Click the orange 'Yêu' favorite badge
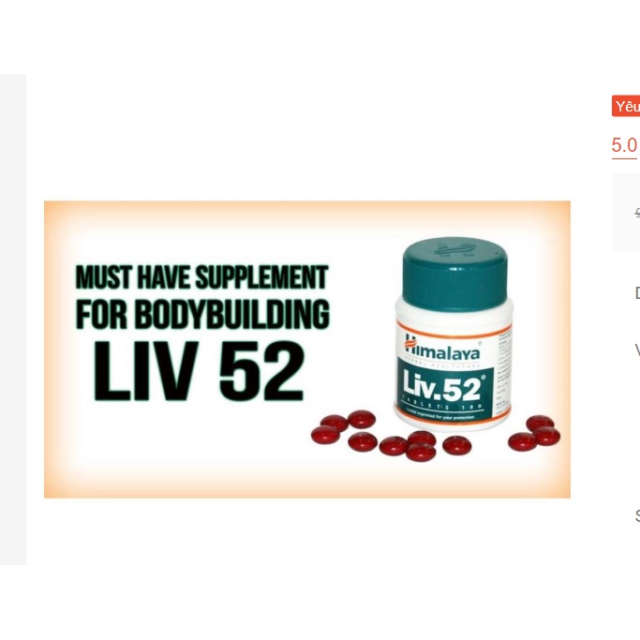The width and height of the screenshot is (640, 640). click(626, 106)
